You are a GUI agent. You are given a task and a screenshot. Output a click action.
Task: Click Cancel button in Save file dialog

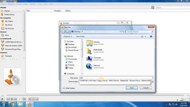(146, 88)
